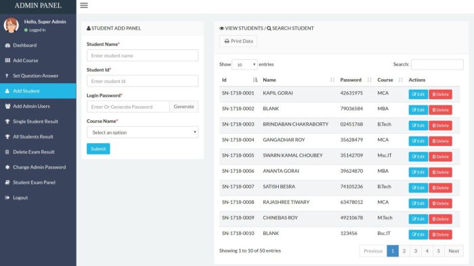Delete ANANTA GORAI record
The width and height of the screenshot is (474, 266).
click(x=440, y=172)
